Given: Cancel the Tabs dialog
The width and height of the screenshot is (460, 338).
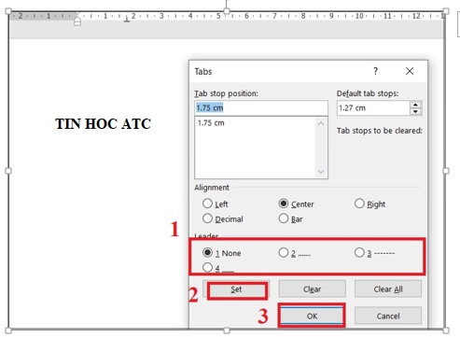Looking at the screenshot, I should (x=388, y=316).
